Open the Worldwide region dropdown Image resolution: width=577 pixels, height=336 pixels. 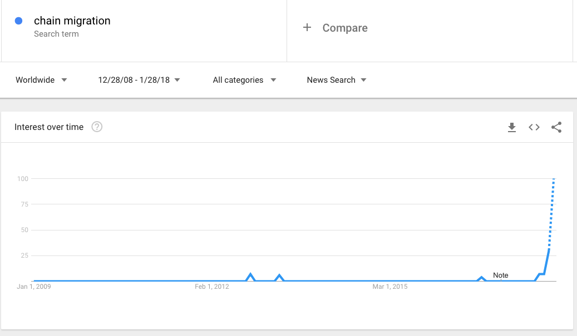tap(41, 80)
